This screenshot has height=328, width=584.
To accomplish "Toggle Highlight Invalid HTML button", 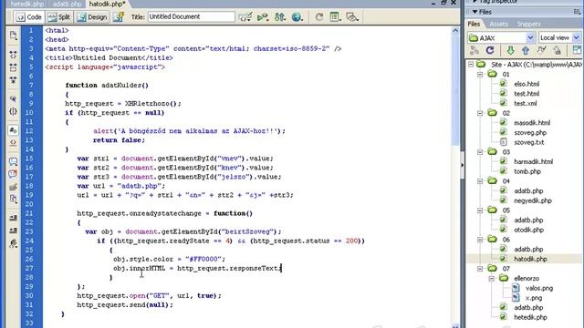I will [14, 142].
